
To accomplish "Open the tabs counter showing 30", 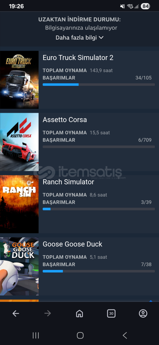I will coord(111,313).
